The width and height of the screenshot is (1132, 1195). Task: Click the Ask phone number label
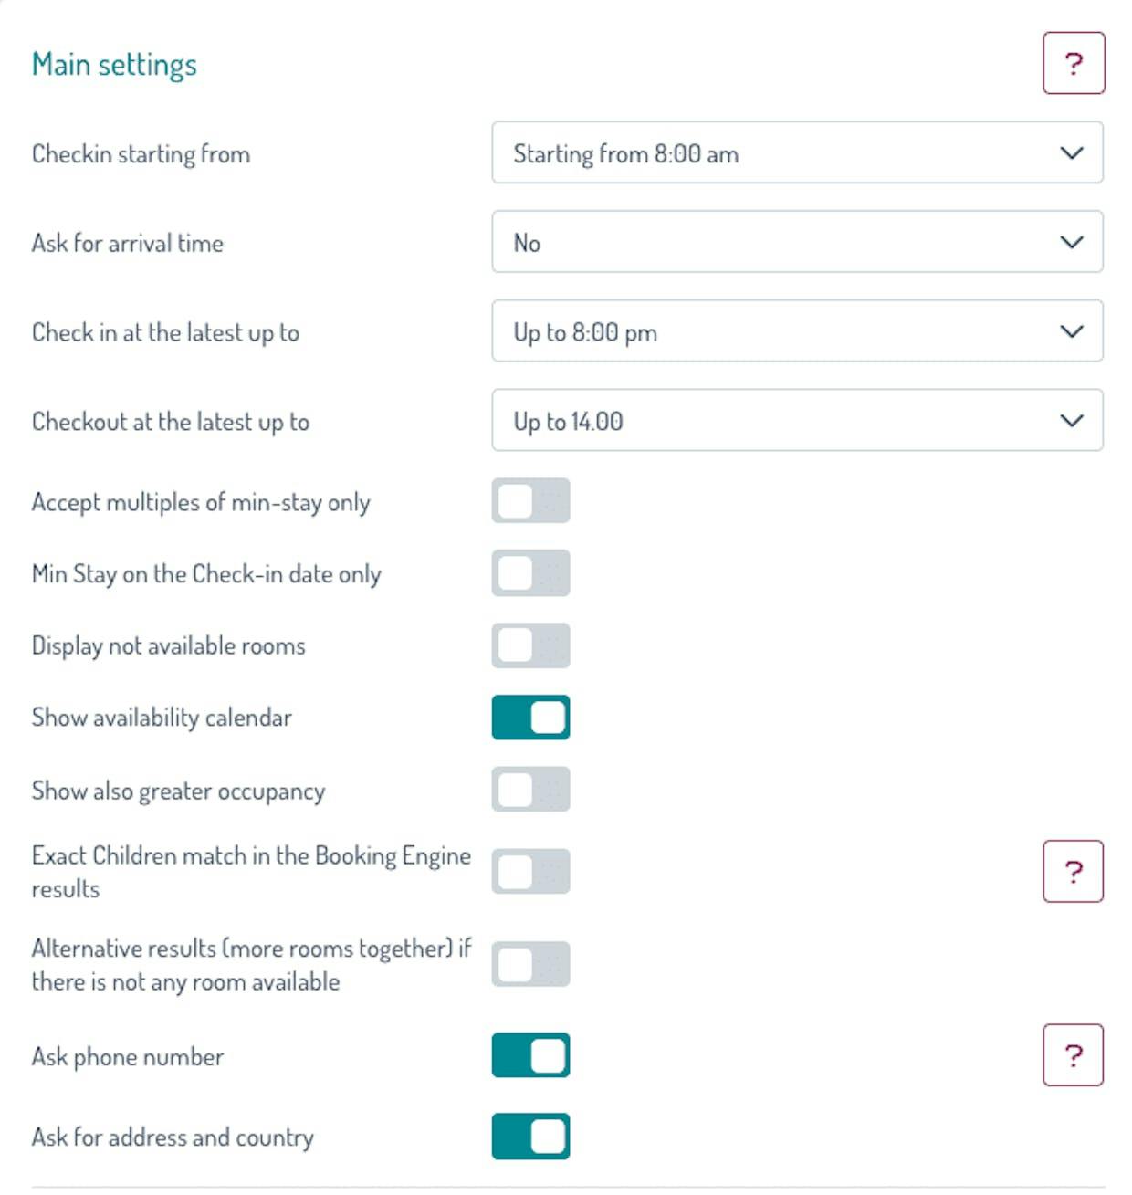coord(128,1056)
